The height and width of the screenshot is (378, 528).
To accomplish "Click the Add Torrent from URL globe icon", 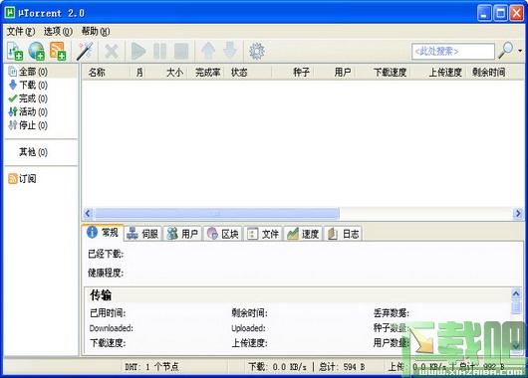I will [37, 51].
